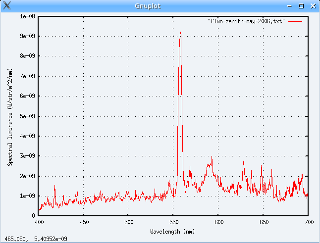The image size is (320, 243).
Task: Click the 9e-09 tick label on y-axis
Action: pos(26,36)
